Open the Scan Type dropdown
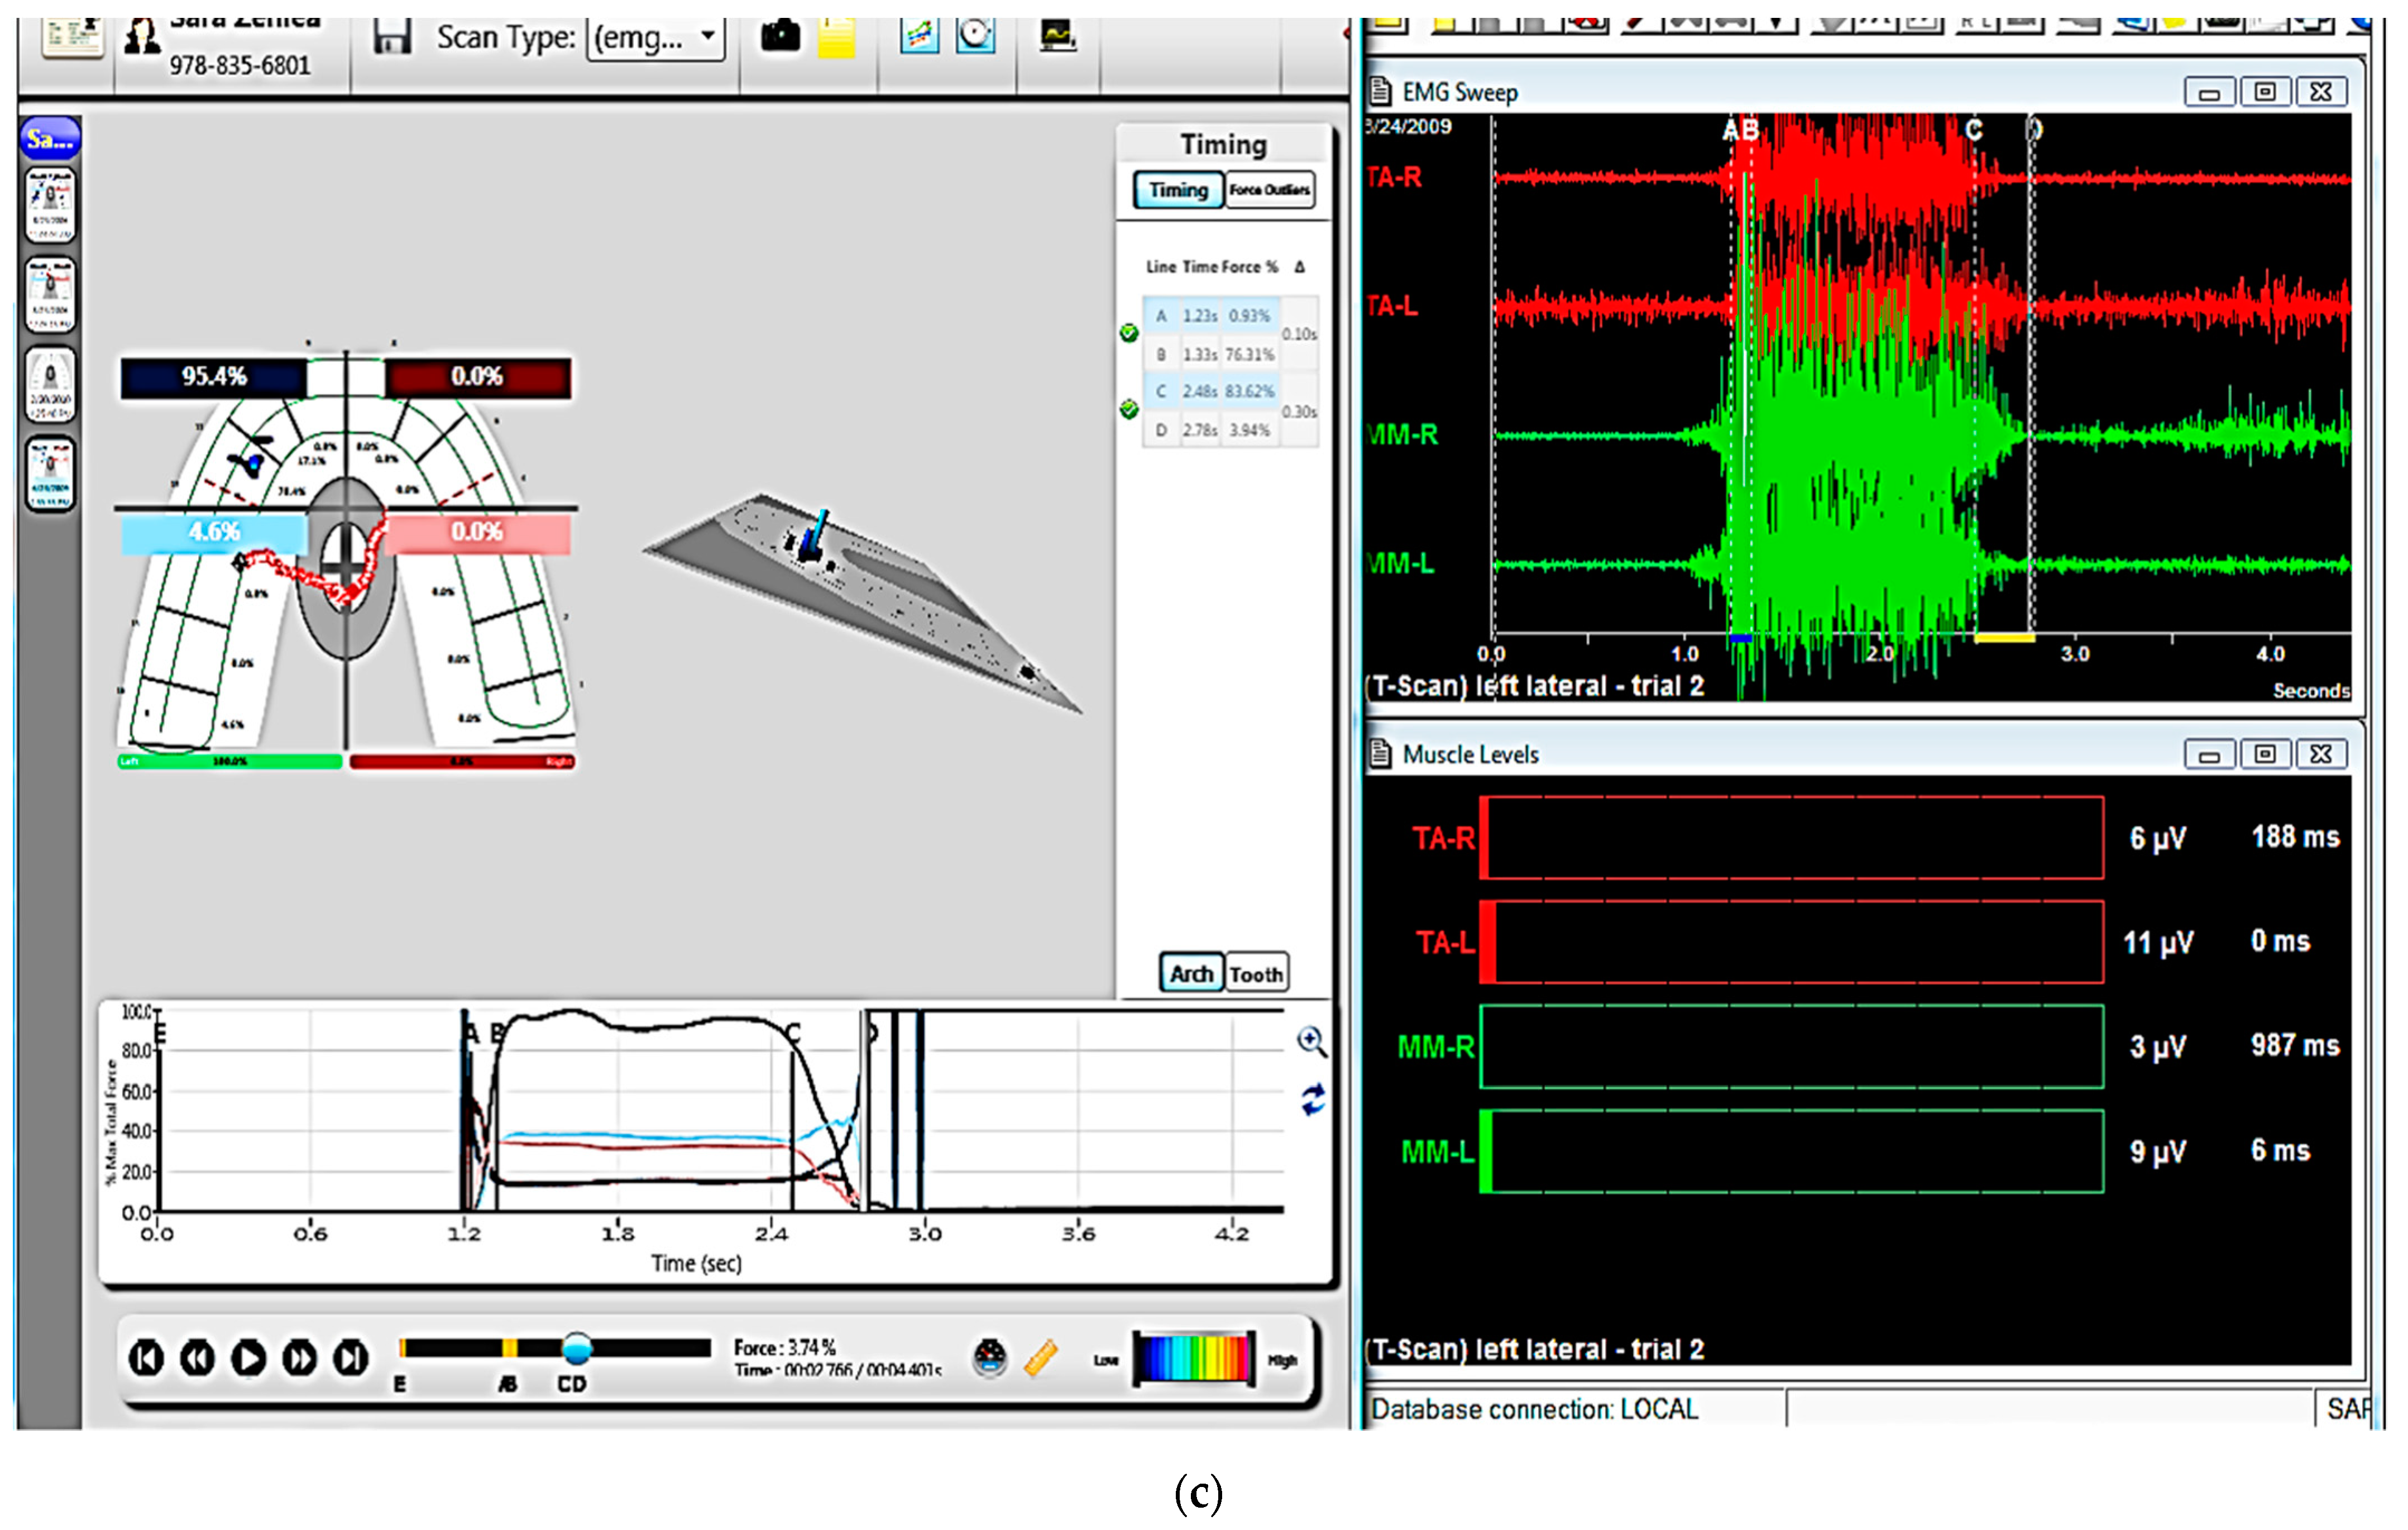 [655, 39]
